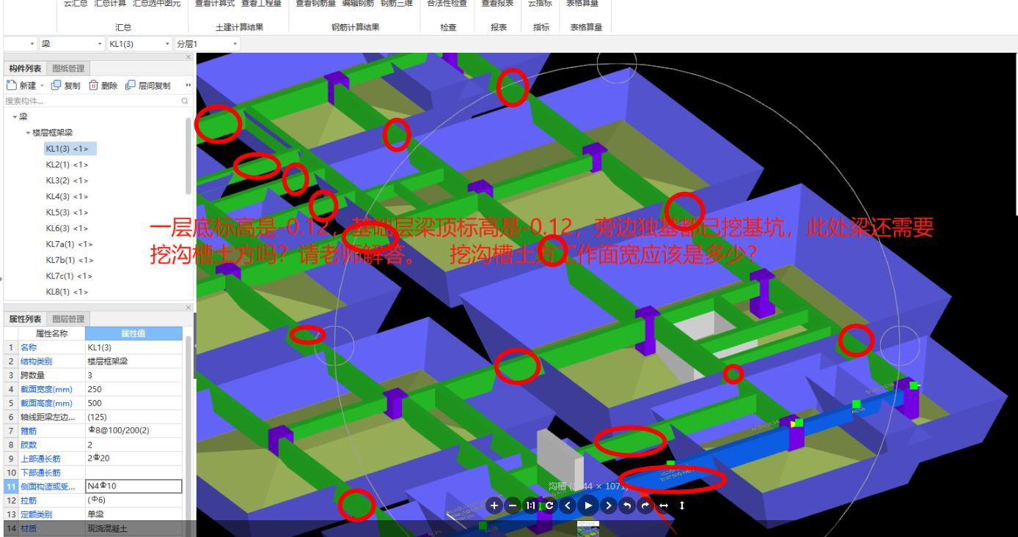Select KL2(1) in component tree
The image size is (1018, 537).
[67, 165]
